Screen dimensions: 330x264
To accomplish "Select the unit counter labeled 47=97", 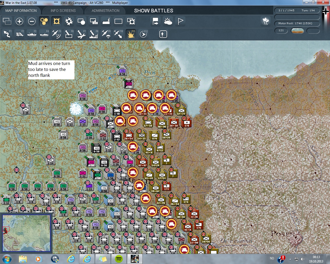I will click(x=142, y=161).
